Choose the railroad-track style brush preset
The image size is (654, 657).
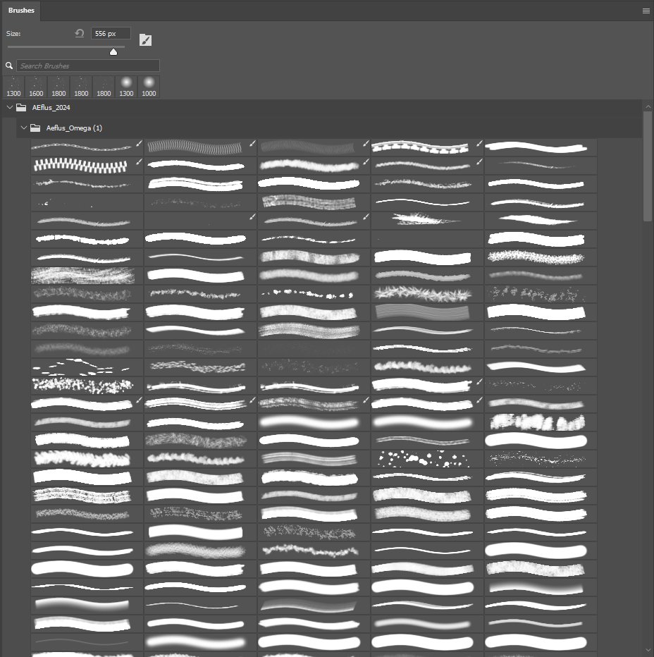coord(427,147)
